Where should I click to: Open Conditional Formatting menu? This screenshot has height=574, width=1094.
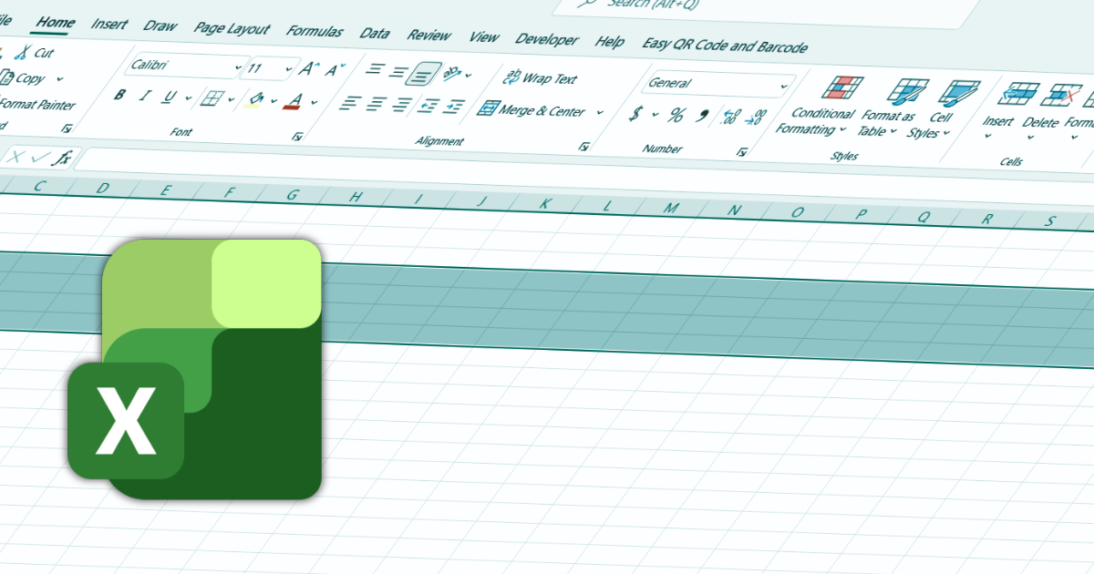[815, 108]
